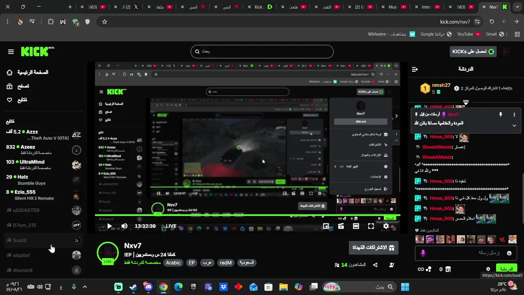Open Epic Games Launcher from taskbar
This screenshot has width=524, height=295.
point(193,287)
